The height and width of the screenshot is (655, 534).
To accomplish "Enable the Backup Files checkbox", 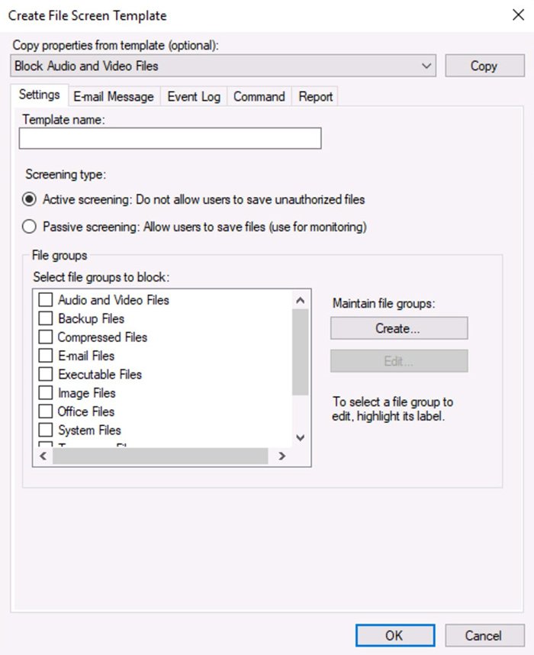I will (x=46, y=318).
